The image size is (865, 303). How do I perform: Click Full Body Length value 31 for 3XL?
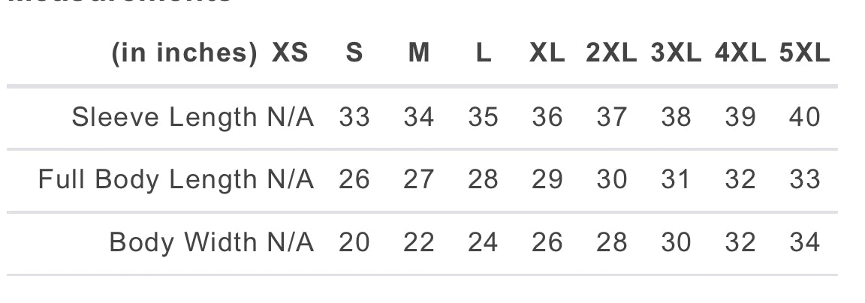[677, 179]
